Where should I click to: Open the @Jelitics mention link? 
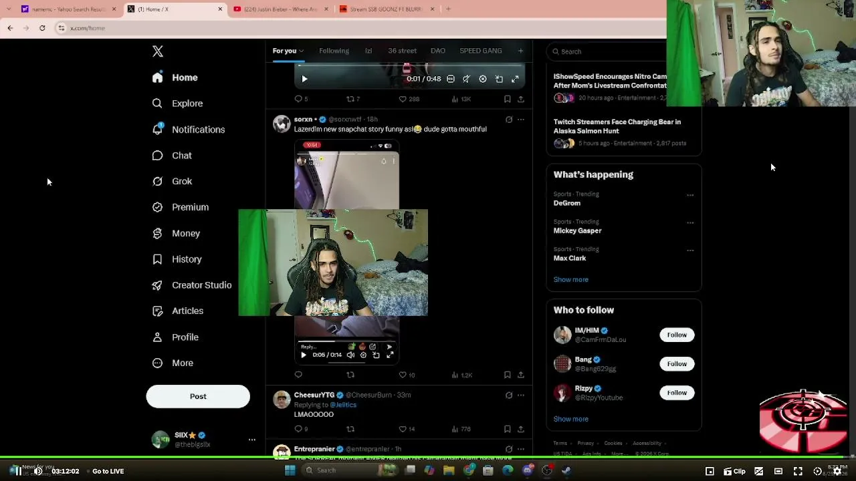pyautogui.click(x=342, y=405)
